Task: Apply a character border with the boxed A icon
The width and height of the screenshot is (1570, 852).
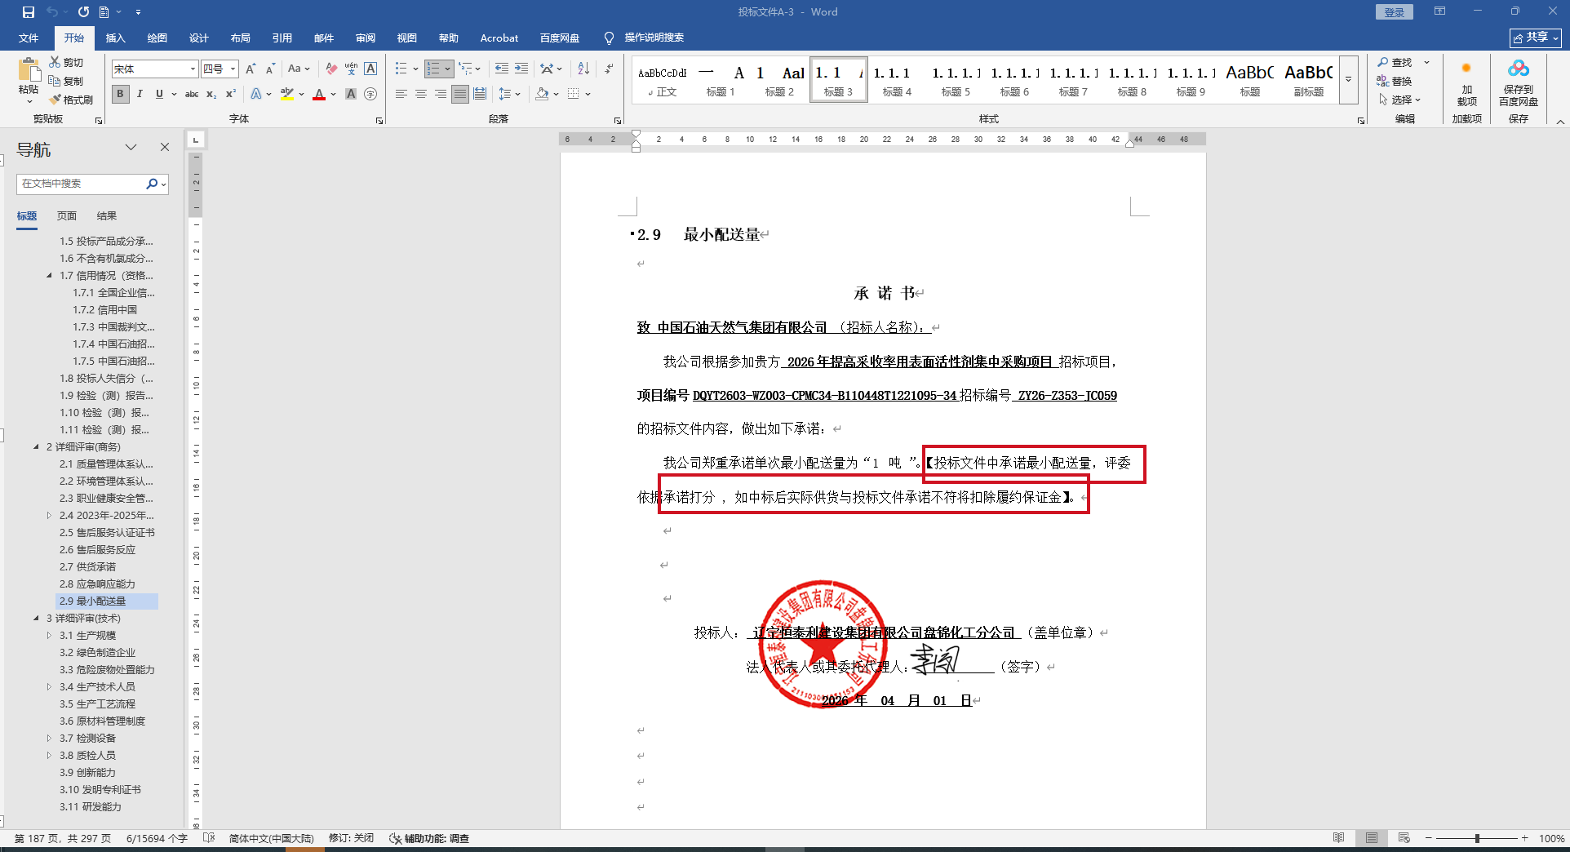Action: pos(370,69)
